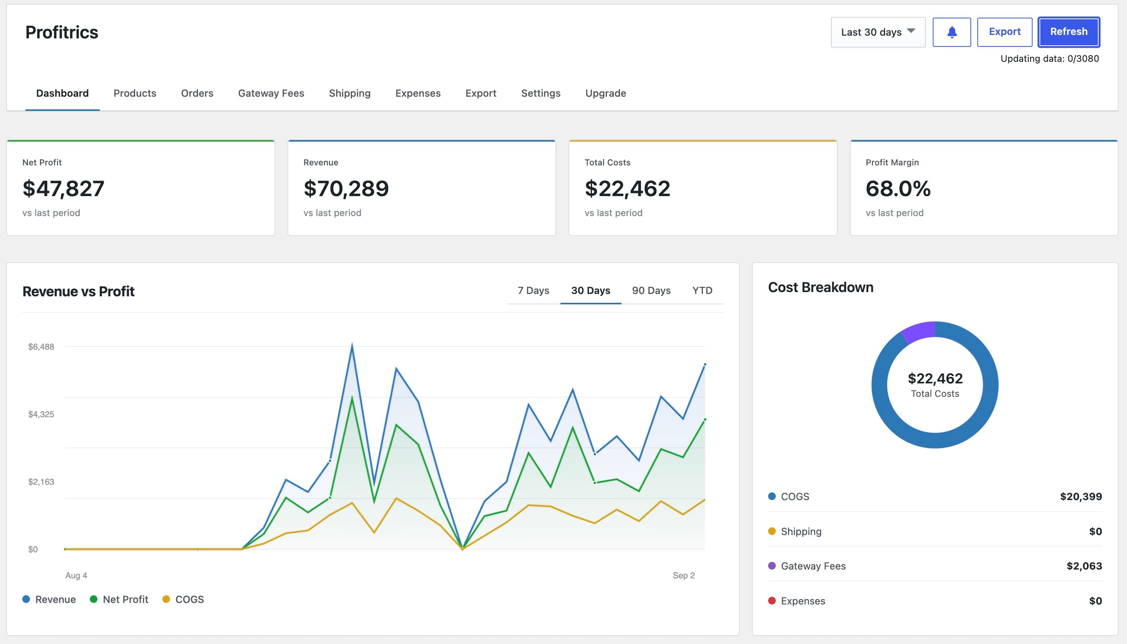Toggle the Revenue legend item

pyautogui.click(x=49, y=599)
